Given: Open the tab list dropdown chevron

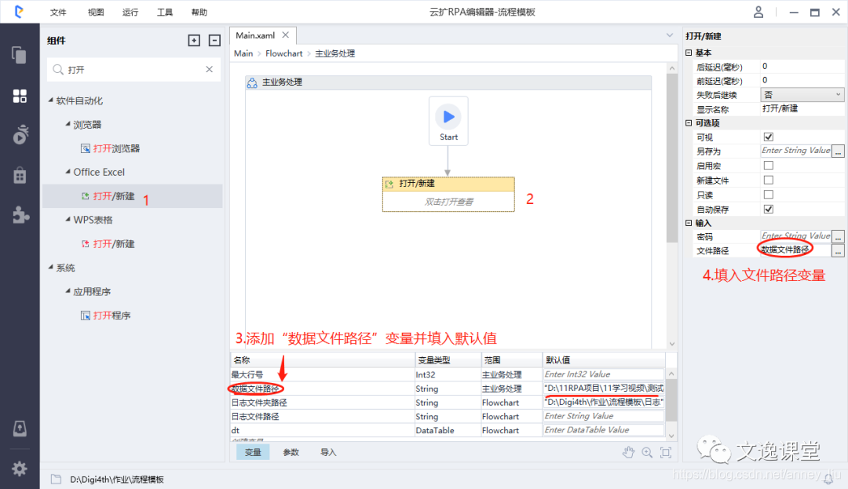Looking at the screenshot, I should pyautogui.click(x=670, y=35).
